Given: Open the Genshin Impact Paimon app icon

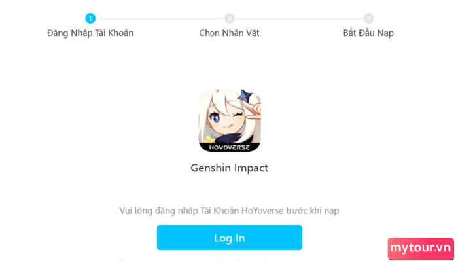Looking at the screenshot, I should coord(229,120).
